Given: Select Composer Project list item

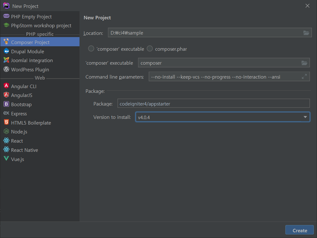Looking at the screenshot, I should (40, 42).
